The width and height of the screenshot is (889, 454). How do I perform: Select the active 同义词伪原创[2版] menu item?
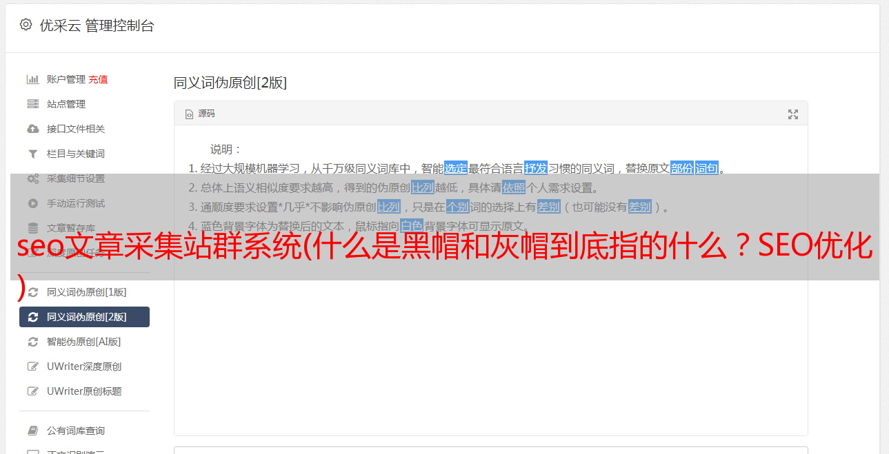point(84,317)
